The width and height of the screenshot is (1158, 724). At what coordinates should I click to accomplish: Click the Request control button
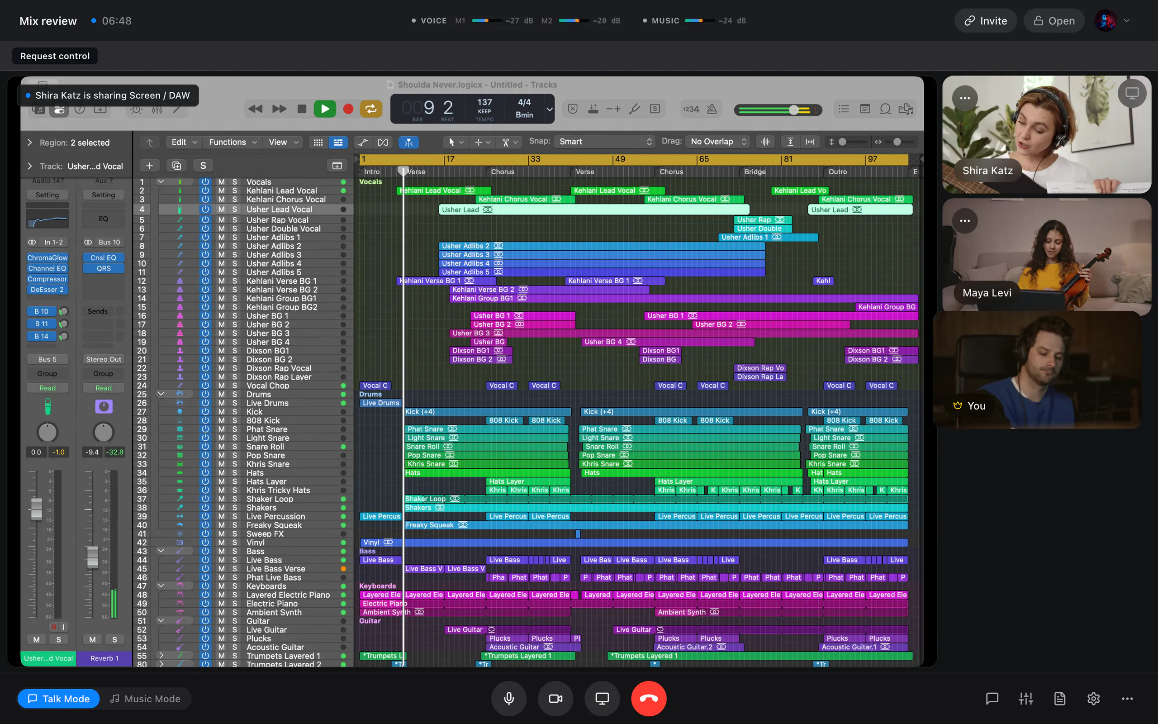click(55, 56)
